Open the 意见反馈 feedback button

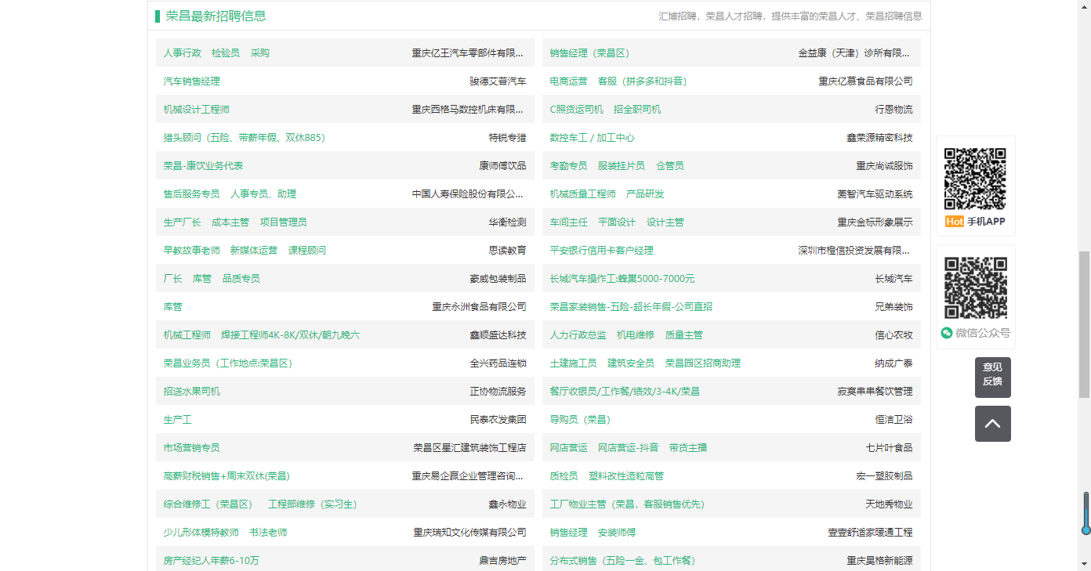pos(992,378)
